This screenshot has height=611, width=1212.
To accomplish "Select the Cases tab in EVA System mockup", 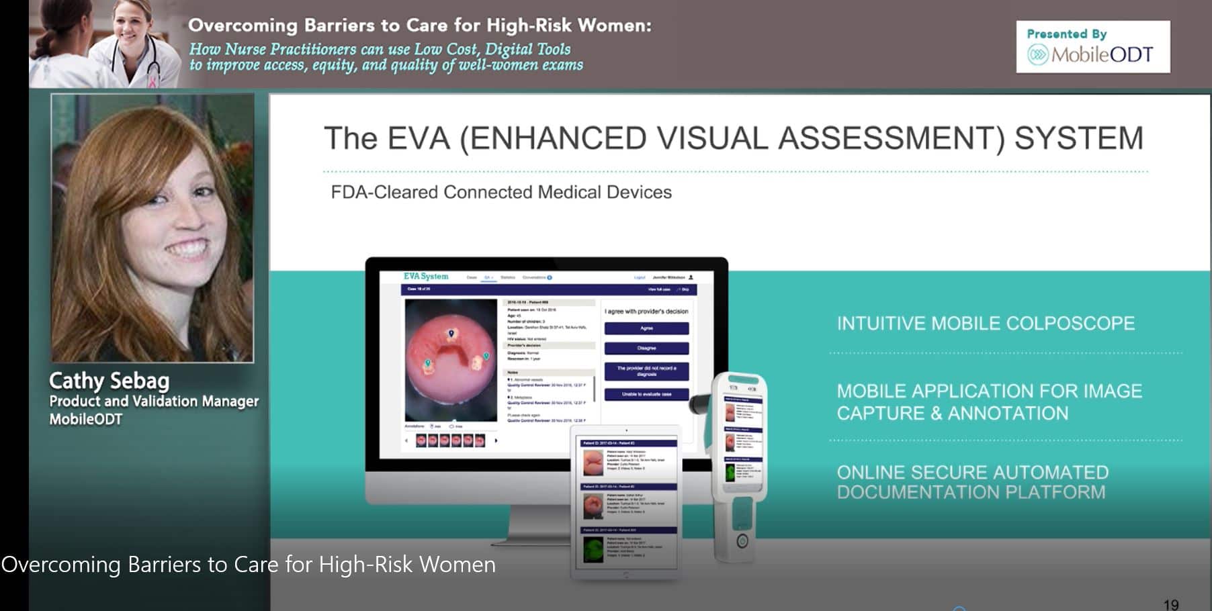I will tap(472, 277).
